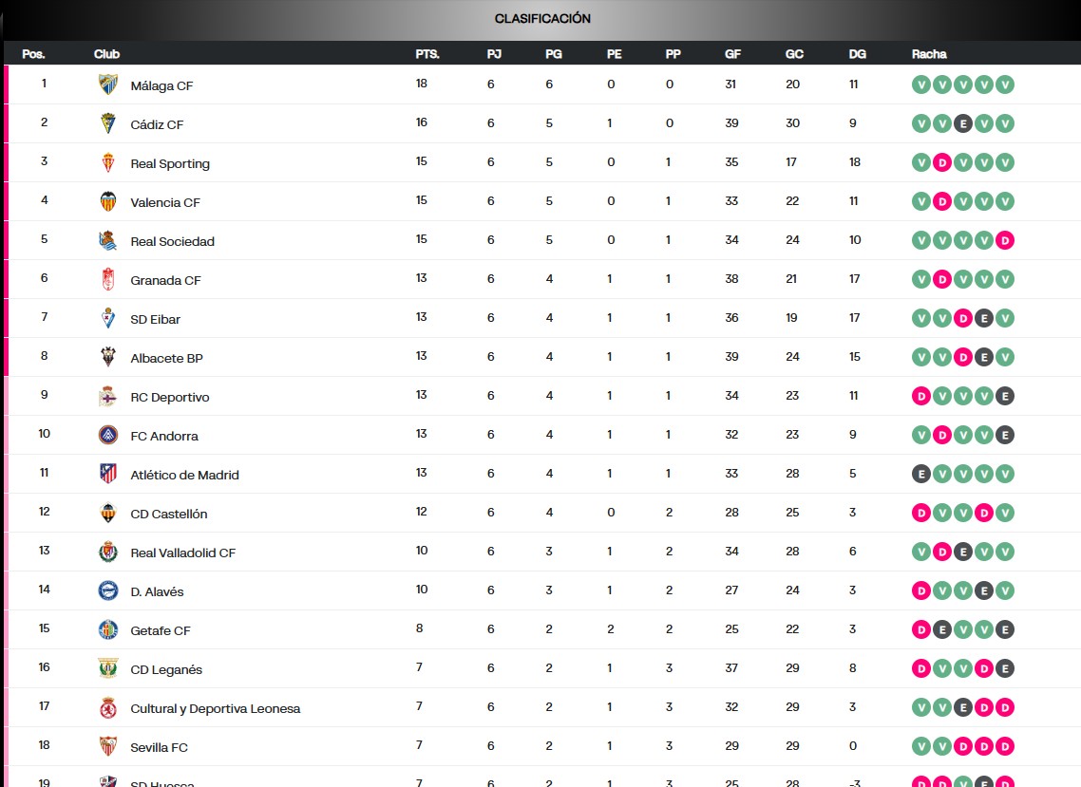The width and height of the screenshot is (1081, 787).
Task: Sort table by PTS. column header
Action: tap(427, 54)
